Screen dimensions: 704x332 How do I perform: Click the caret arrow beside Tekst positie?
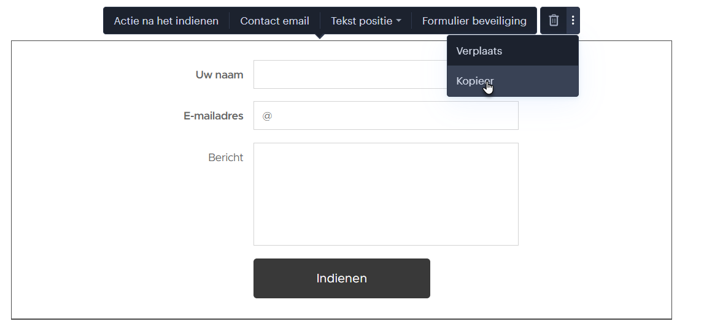point(399,21)
